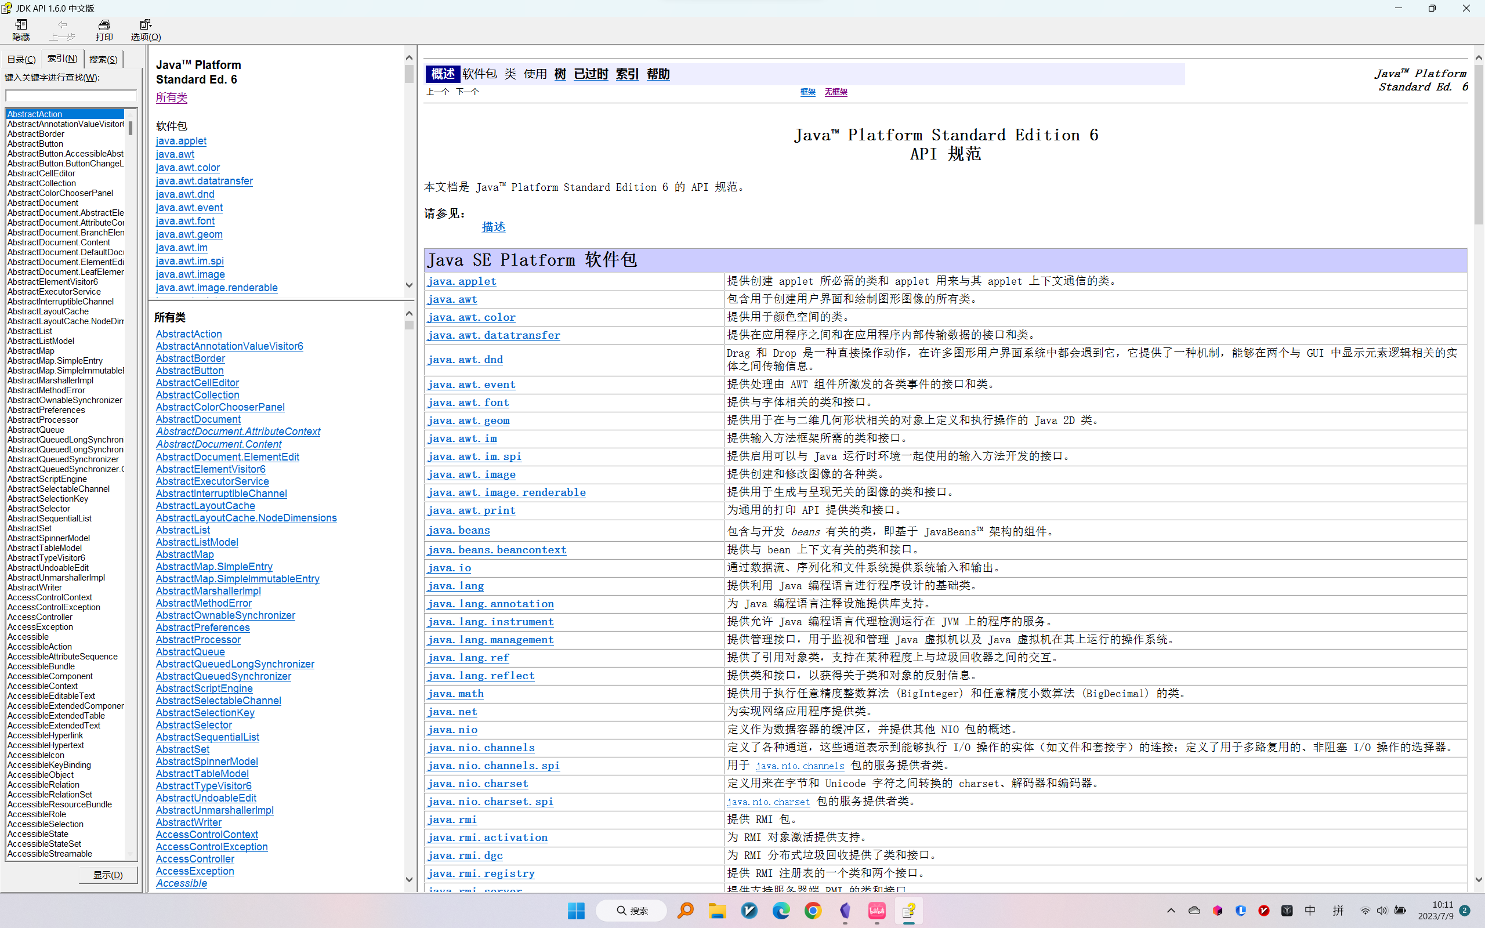
Task: Click the 帮助 navigation link
Action: (658, 74)
